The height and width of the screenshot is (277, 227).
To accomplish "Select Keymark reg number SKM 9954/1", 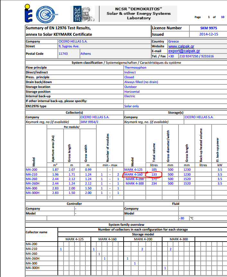I will tap(89, 122).
